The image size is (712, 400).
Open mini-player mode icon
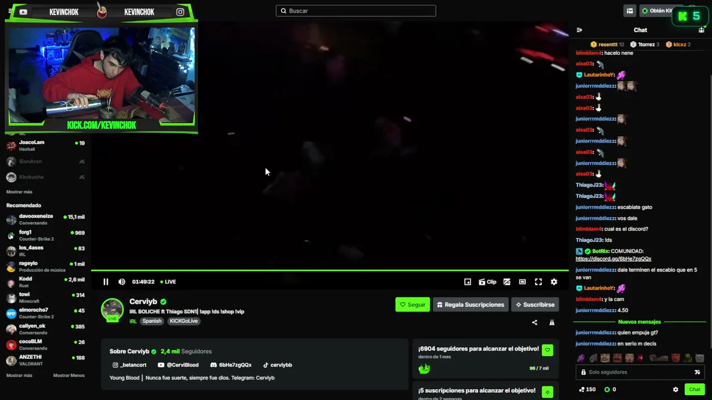(468, 282)
